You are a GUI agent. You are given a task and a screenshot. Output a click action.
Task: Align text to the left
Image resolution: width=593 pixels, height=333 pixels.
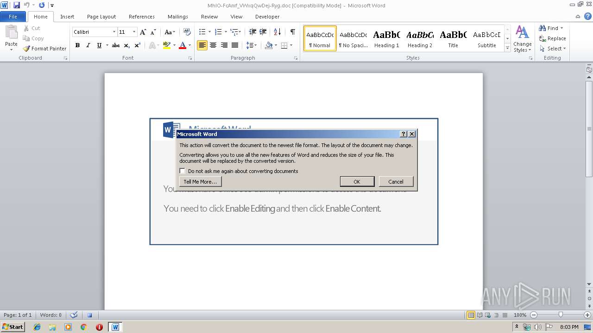pyautogui.click(x=202, y=45)
